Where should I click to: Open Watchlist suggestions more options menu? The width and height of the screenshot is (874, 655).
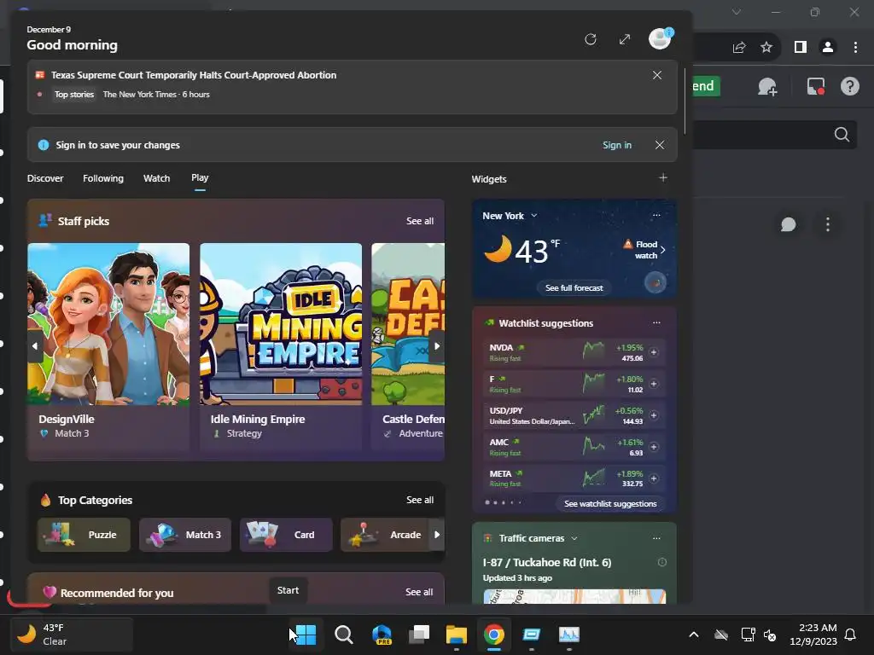(656, 322)
